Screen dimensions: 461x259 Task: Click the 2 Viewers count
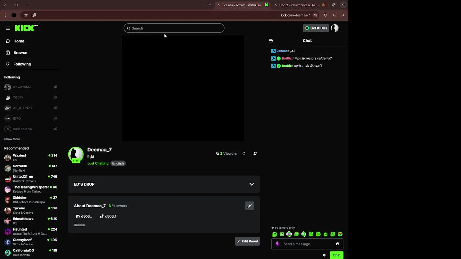pos(226,154)
